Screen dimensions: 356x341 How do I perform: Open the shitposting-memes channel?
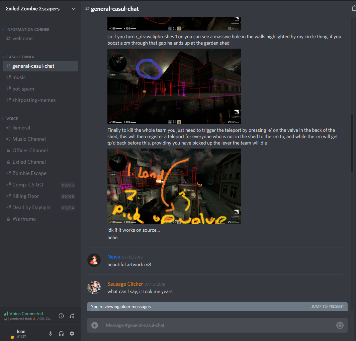[x=40, y=100]
